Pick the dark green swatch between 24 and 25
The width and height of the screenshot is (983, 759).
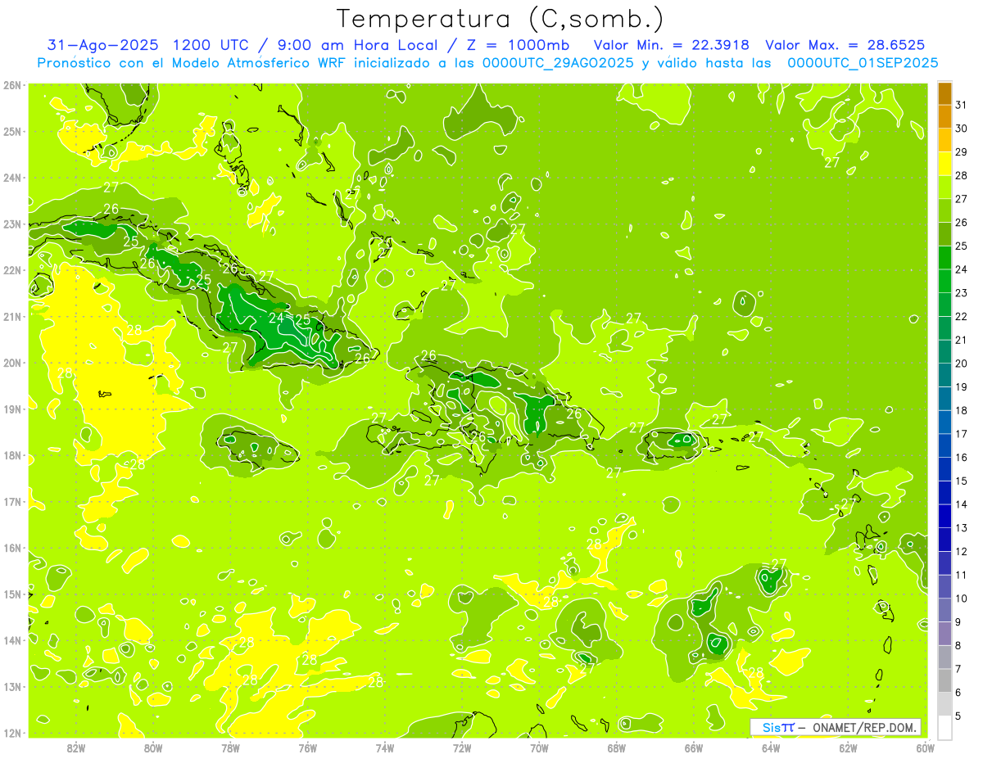pos(944,257)
